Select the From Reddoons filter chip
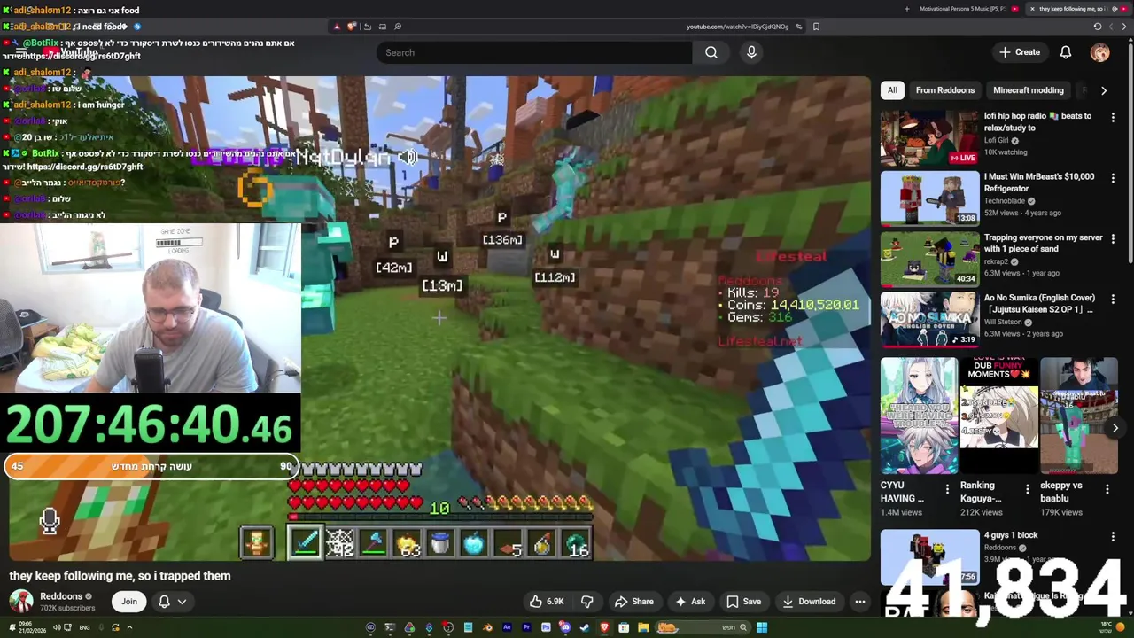Image resolution: width=1134 pixels, height=638 pixels. pyautogui.click(x=944, y=90)
